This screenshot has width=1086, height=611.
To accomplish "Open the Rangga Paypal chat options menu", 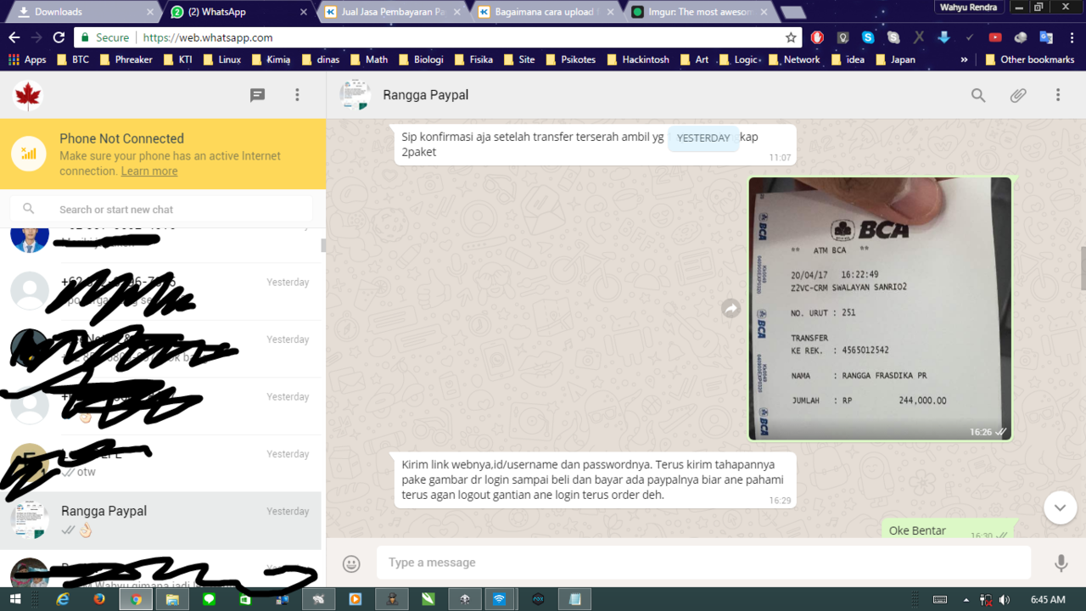I will pos(1058,95).
